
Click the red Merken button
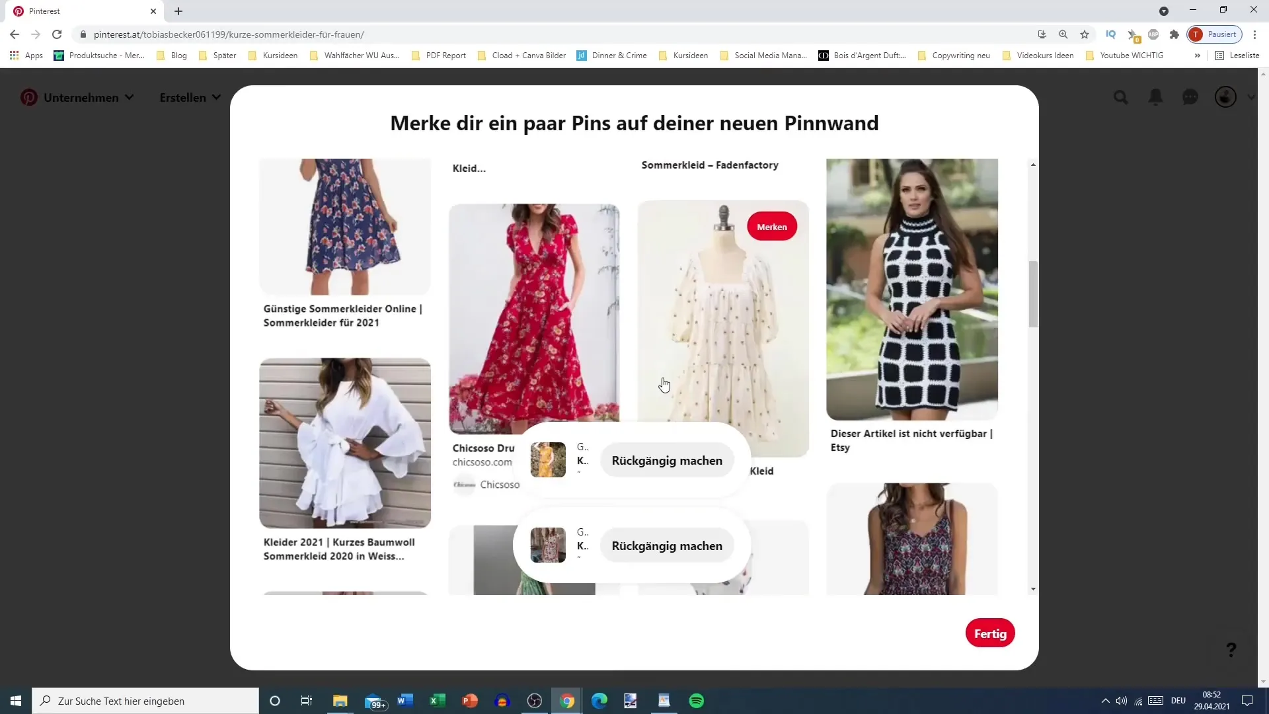click(772, 227)
